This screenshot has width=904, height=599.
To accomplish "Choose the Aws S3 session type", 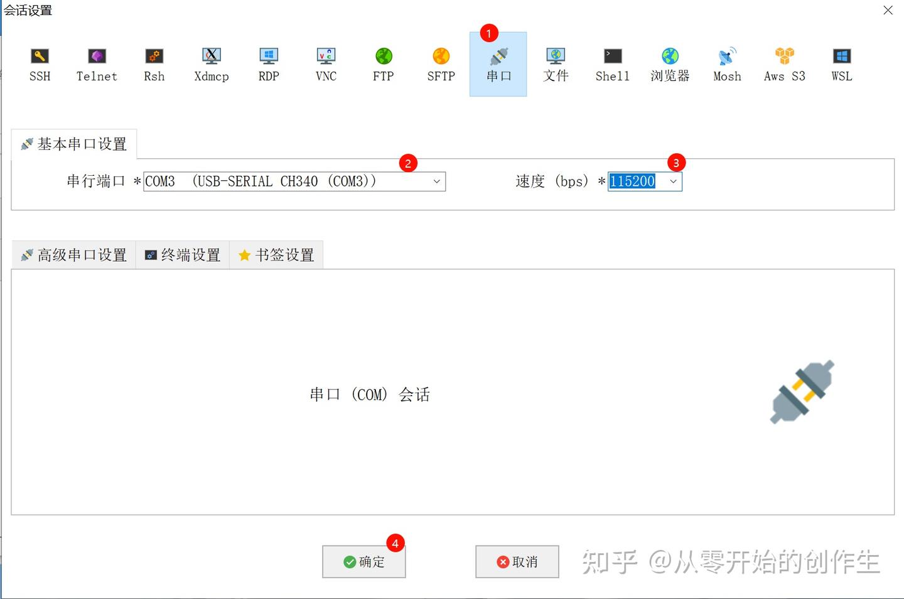I will 783,63.
